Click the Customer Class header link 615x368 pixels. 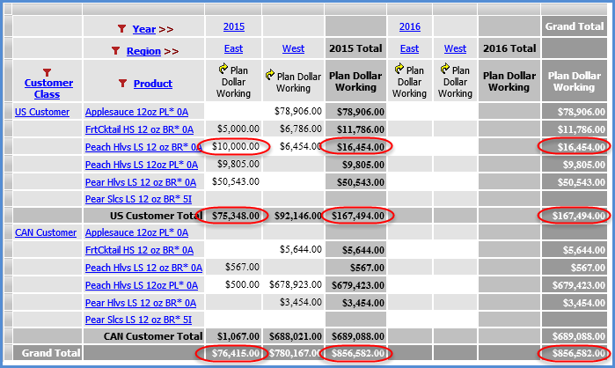tap(48, 89)
